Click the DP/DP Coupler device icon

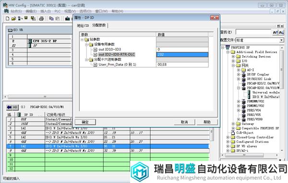243,74
